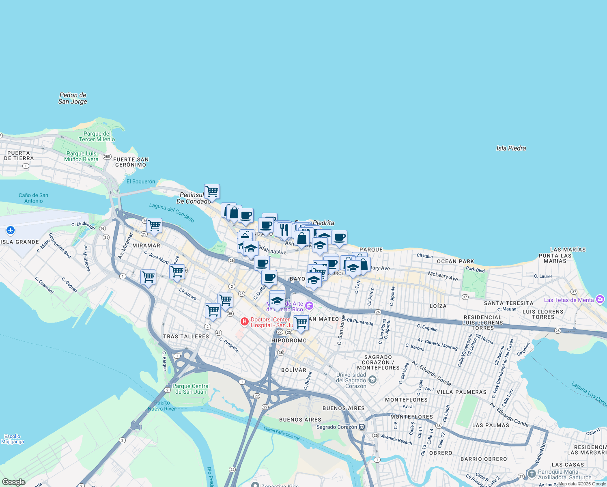
Task: Select the university icon at Universidad del Sagrado Corazón
Action: tap(373, 380)
